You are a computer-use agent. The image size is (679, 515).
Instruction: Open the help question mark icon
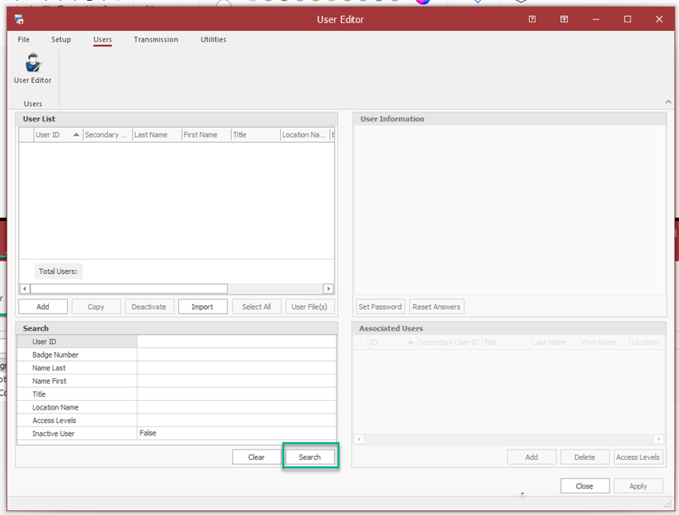[x=532, y=19]
